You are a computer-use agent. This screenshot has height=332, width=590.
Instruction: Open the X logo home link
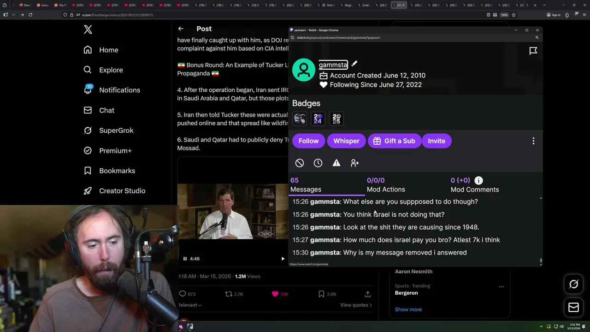tap(88, 30)
